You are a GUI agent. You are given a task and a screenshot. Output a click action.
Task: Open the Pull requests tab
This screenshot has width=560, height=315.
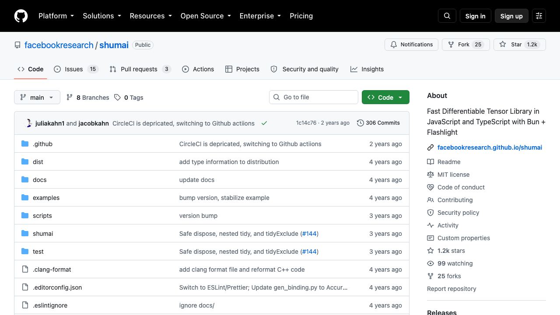[x=140, y=69]
